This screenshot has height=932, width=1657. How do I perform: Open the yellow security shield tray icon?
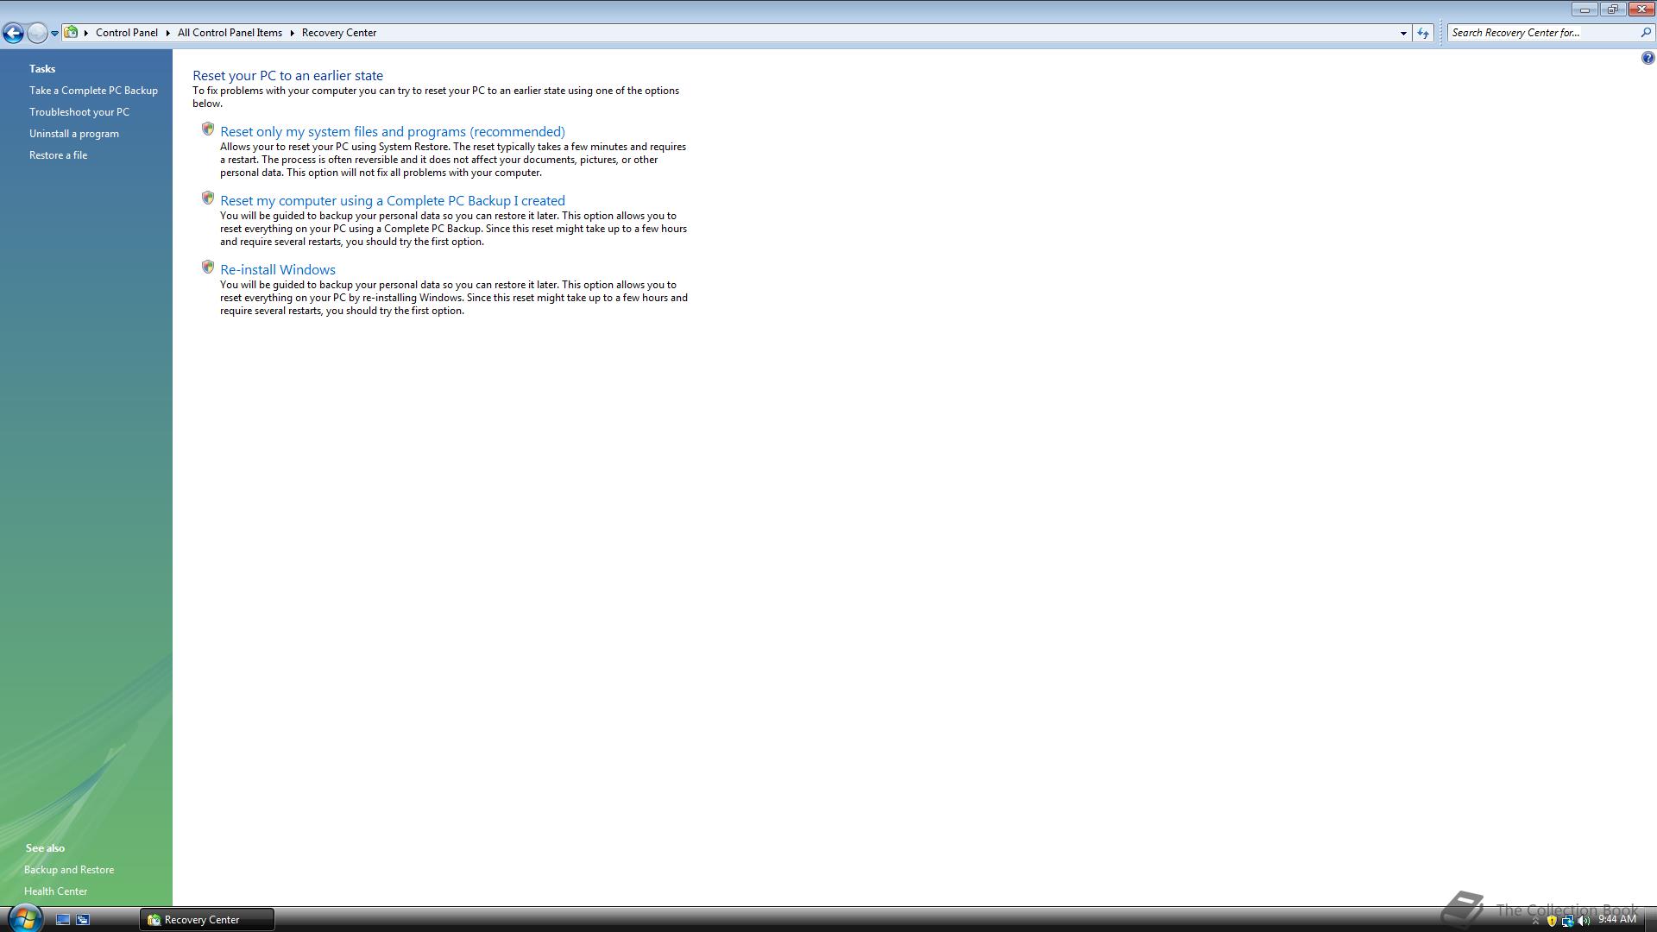point(1551,921)
